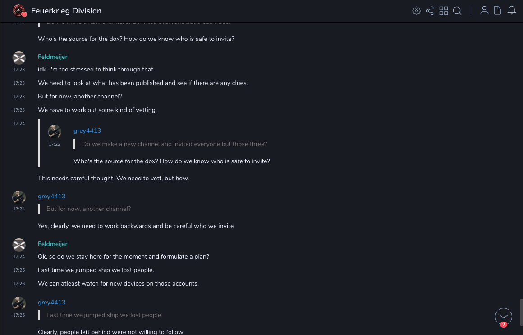This screenshot has height=335, width=523.
Task: Open the conversation settings gear icon
Action: 417,11
